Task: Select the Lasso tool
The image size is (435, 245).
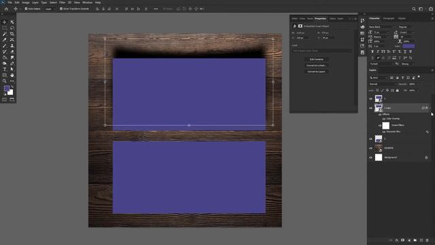Action: [x=12, y=28]
